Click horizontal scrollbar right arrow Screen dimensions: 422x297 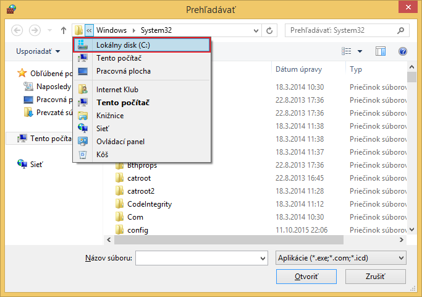click(x=402, y=239)
